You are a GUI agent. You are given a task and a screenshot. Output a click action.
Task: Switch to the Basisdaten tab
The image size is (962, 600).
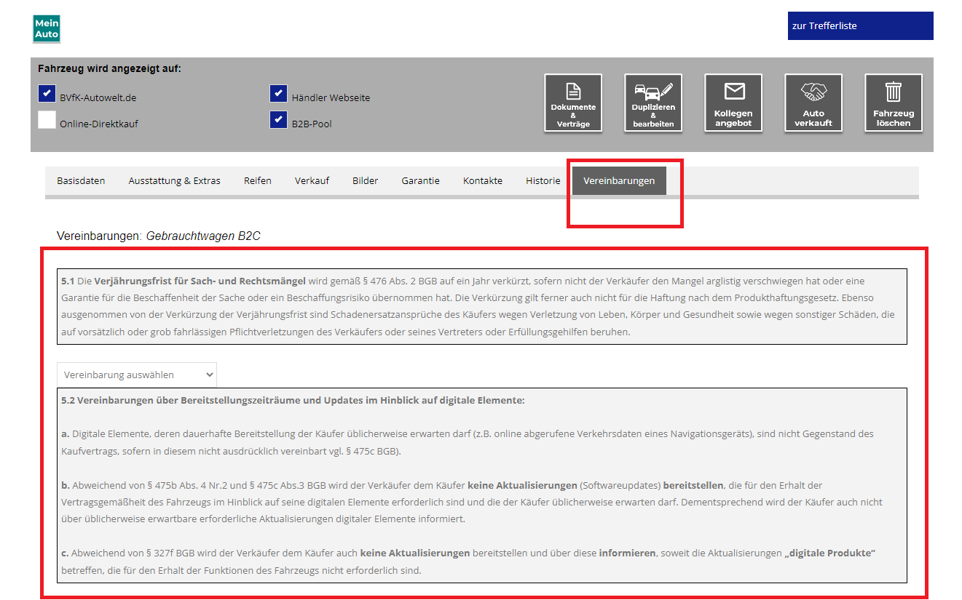click(81, 180)
